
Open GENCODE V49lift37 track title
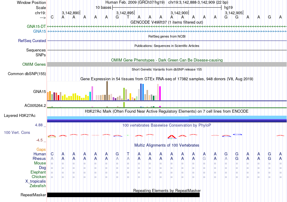[x=167, y=22]
